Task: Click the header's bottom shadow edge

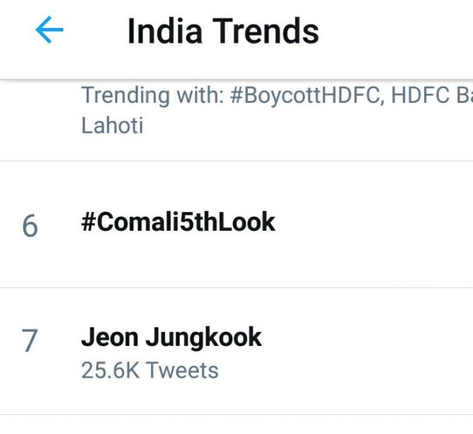Action: pos(237,79)
